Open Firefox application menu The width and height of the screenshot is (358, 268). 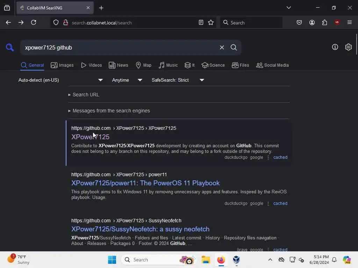point(350,22)
